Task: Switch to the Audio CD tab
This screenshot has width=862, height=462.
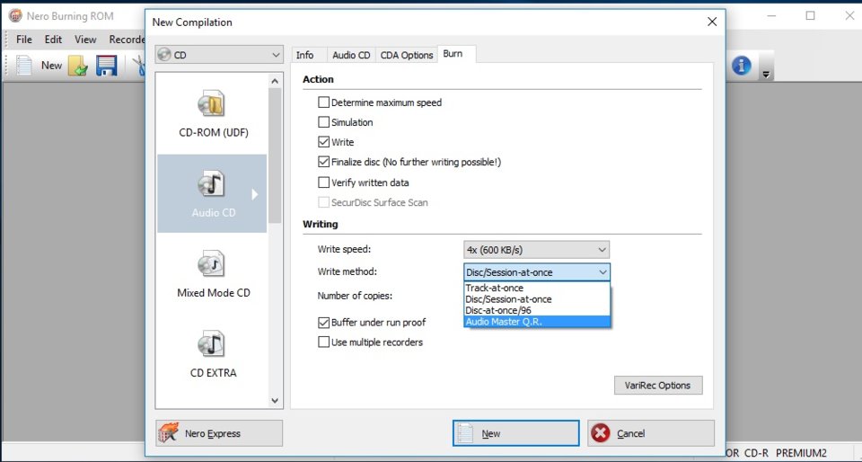Action: tap(351, 55)
